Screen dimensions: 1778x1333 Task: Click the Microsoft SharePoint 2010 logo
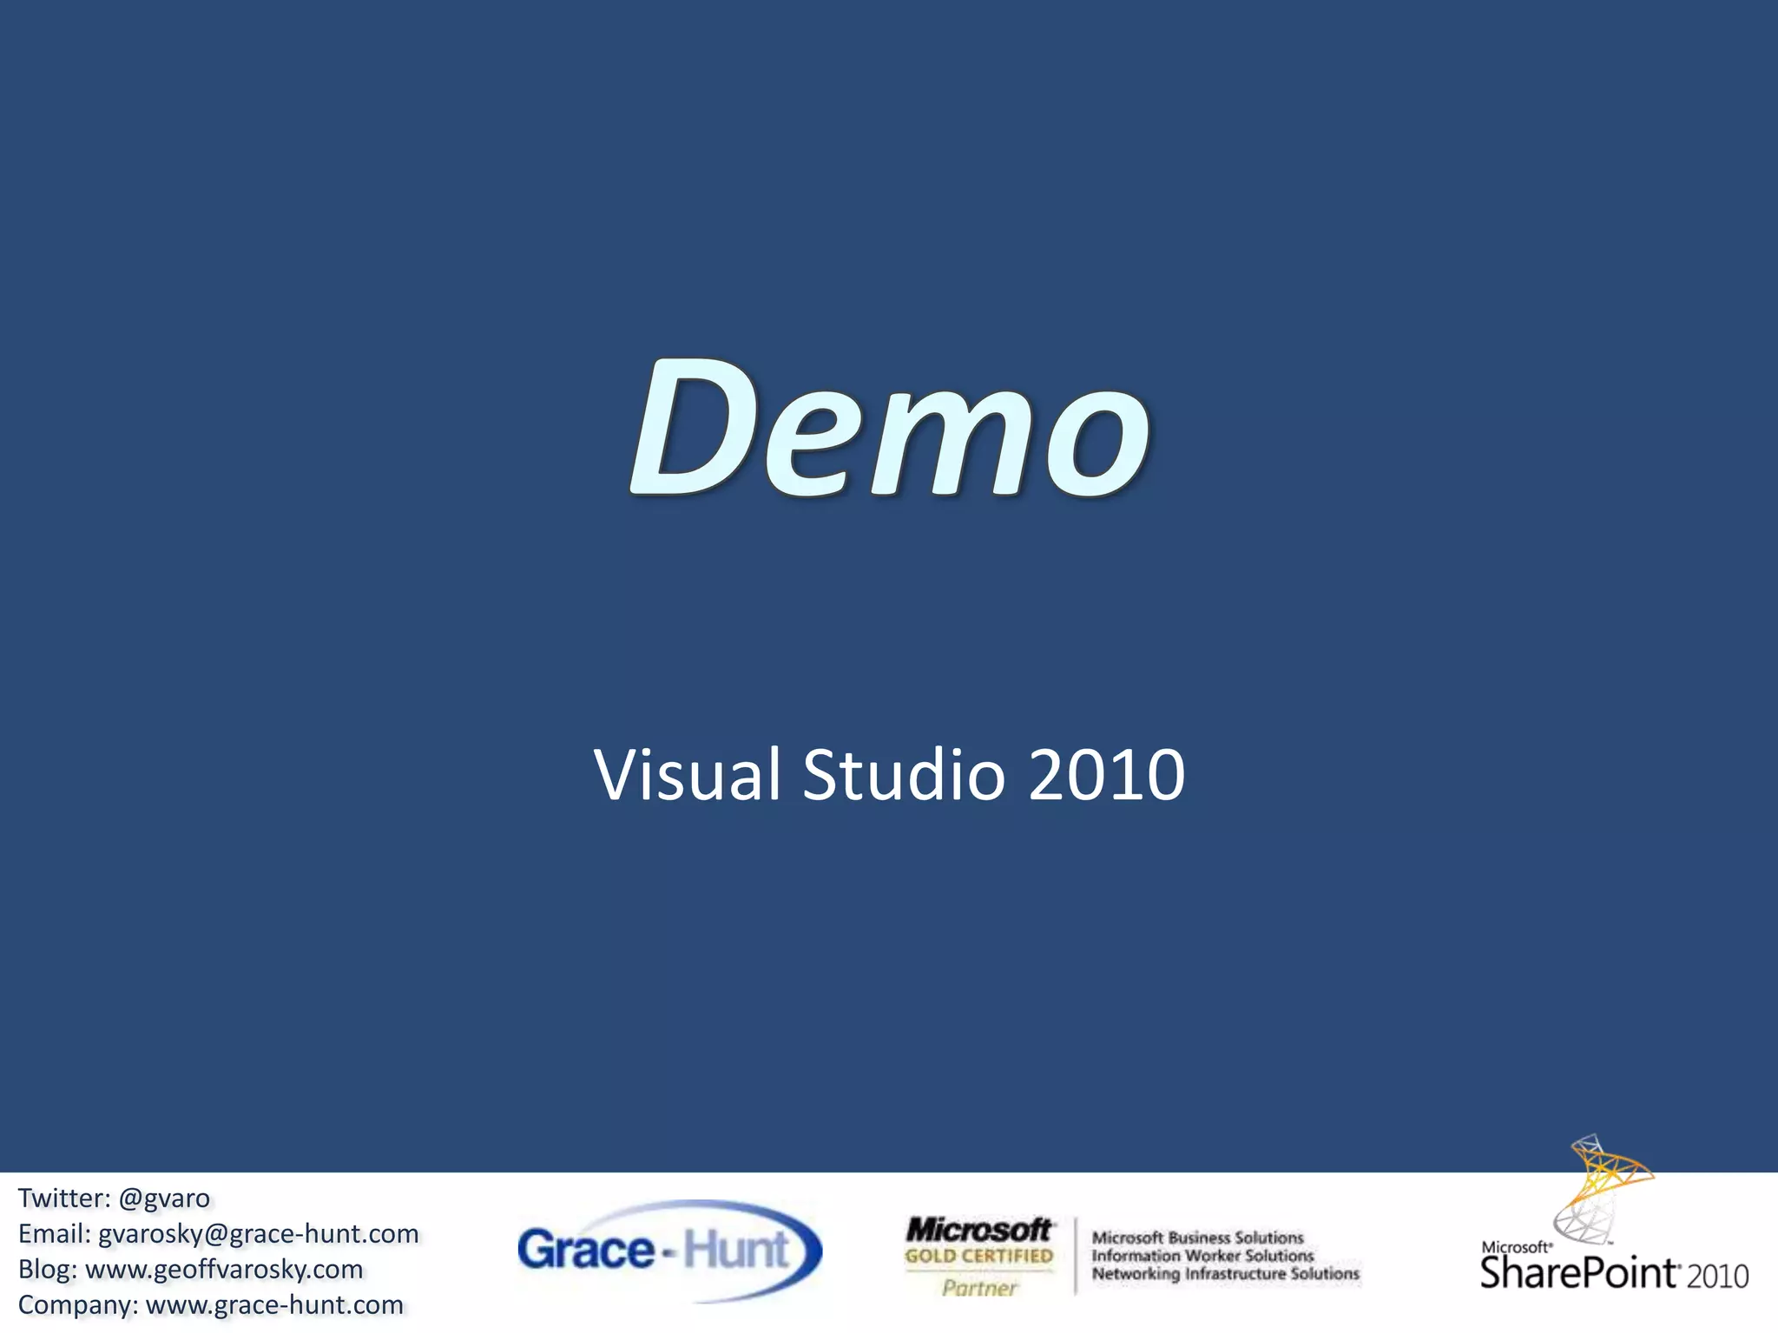1614,1213
